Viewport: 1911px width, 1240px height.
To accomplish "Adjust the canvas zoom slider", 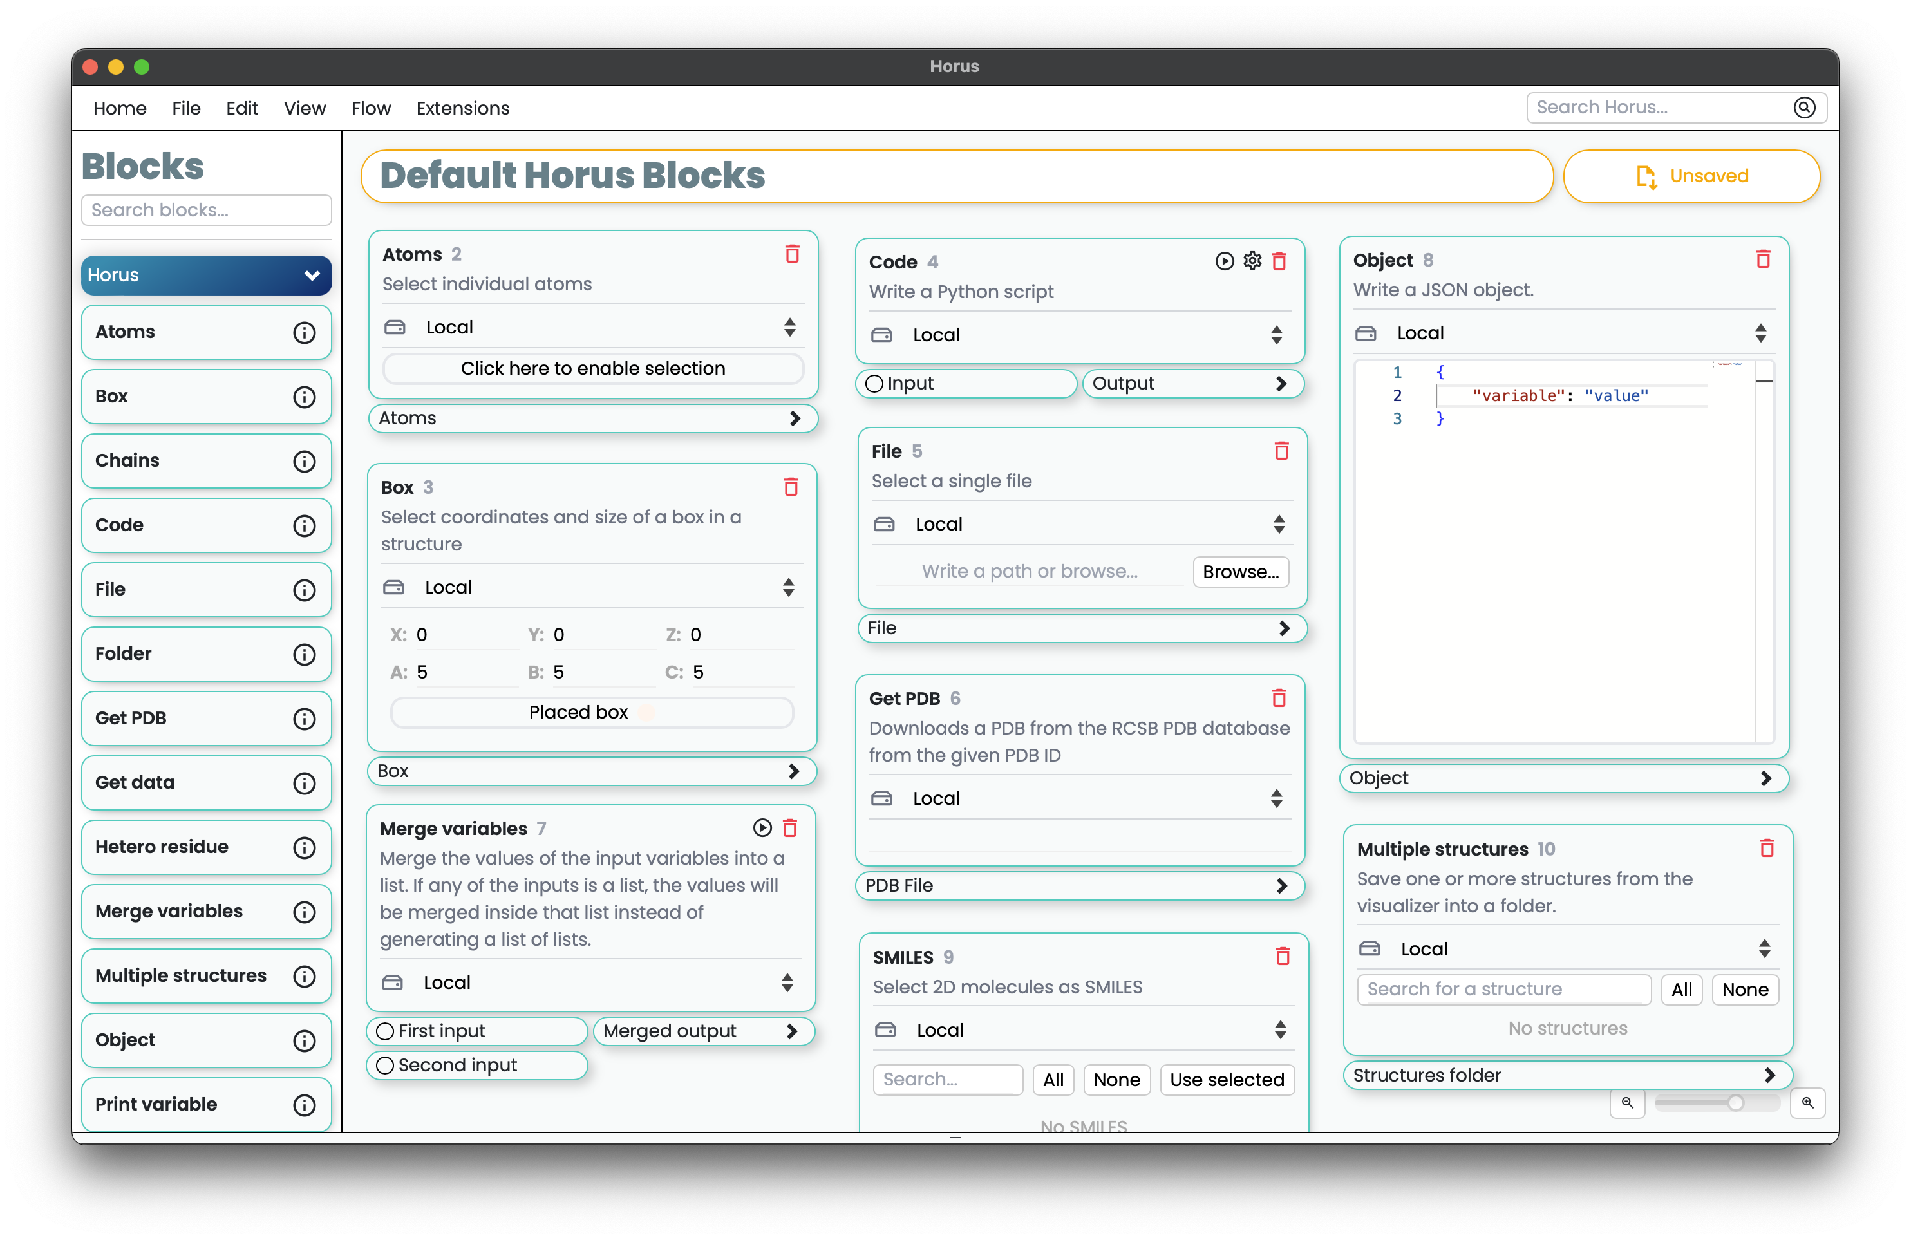I will point(1716,1103).
